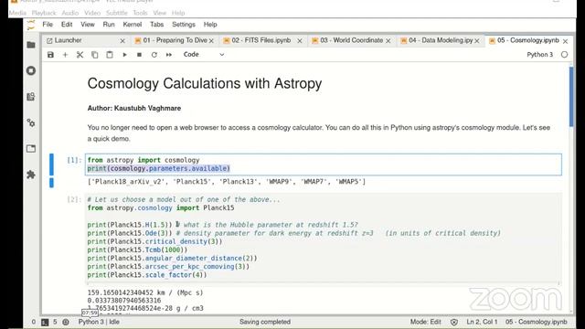
Task: Switch to 01 - Preparing To Dive tab
Action: click(x=175, y=40)
